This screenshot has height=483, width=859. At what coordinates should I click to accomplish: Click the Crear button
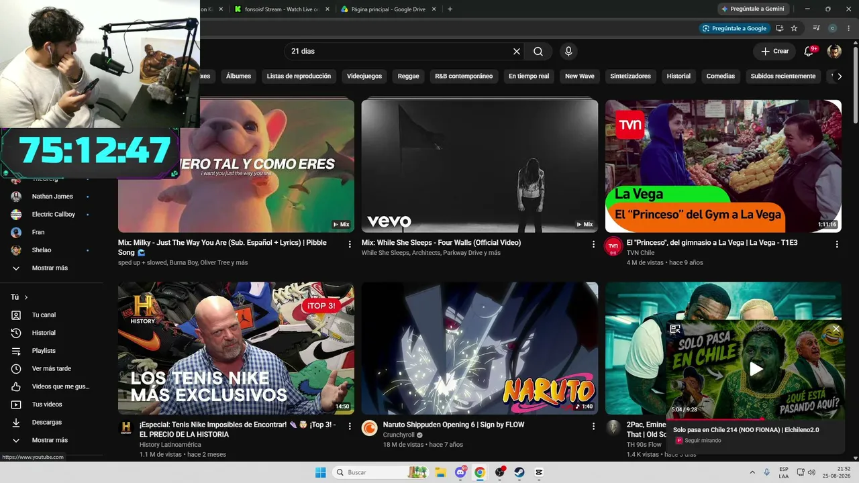coord(774,52)
